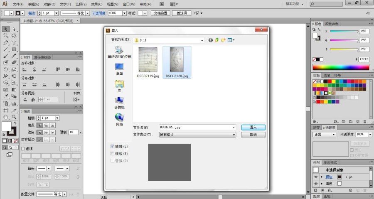Select the Pen tool
Image resolution: width=374 pixels, height=199 pixels.
pos(6,42)
